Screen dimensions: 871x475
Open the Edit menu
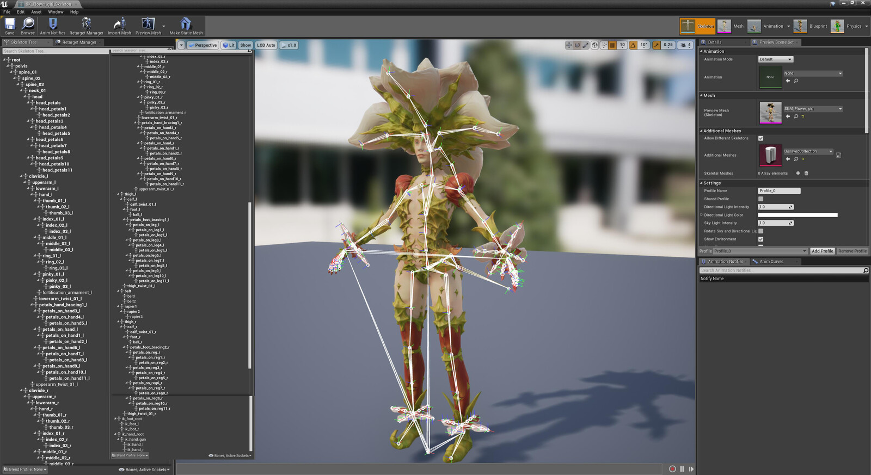pyautogui.click(x=21, y=11)
